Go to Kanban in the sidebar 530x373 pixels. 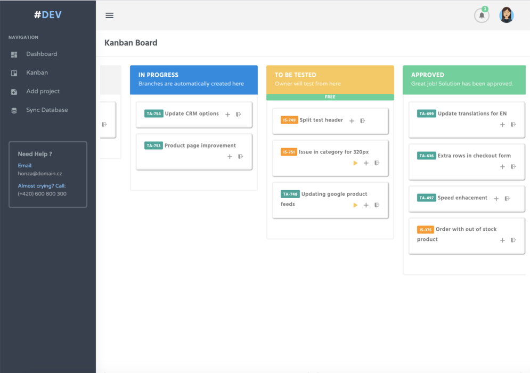(37, 73)
